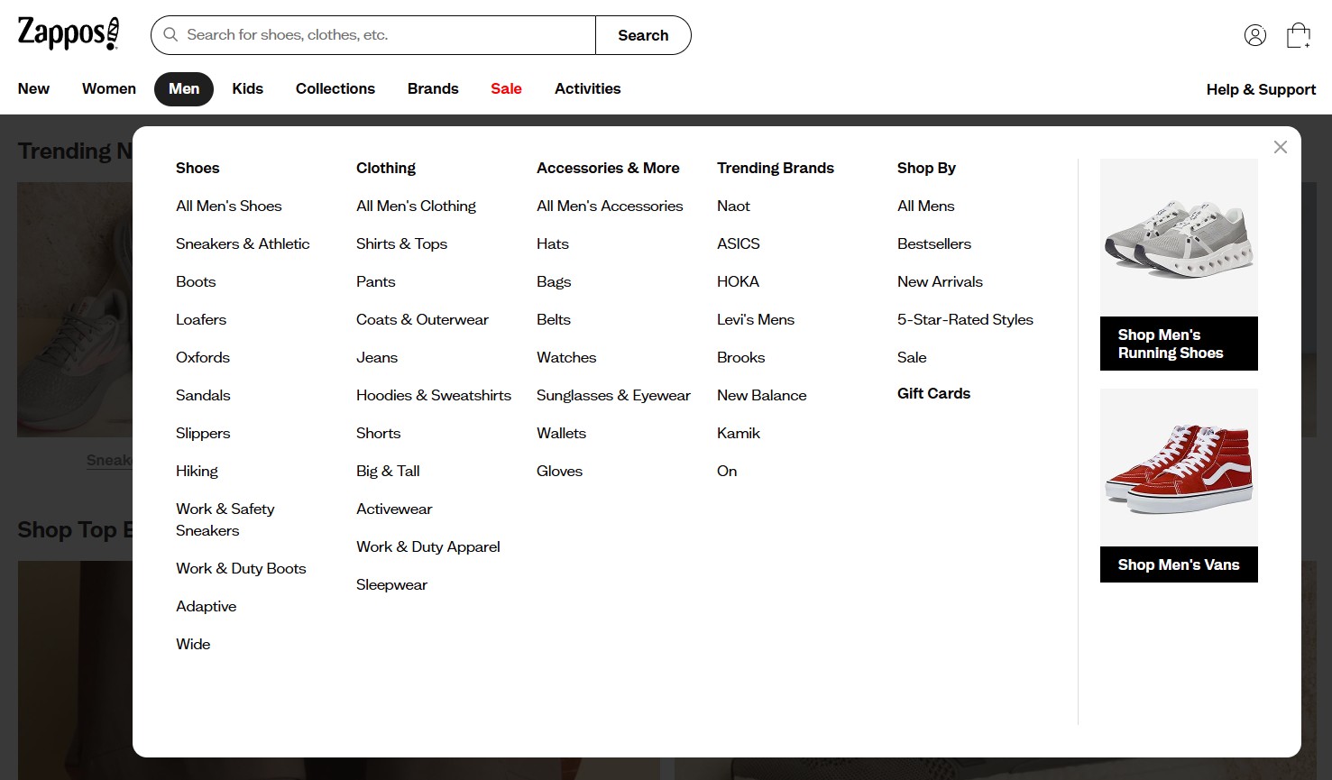Screen dimensions: 1332x780
Task: Click the search magnifier icon
Action: [170, 35]
